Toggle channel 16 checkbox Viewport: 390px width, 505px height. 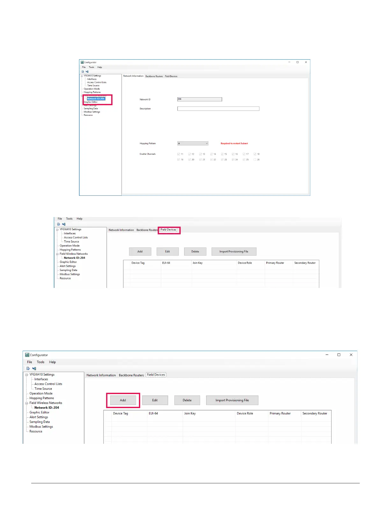point(233,154)
